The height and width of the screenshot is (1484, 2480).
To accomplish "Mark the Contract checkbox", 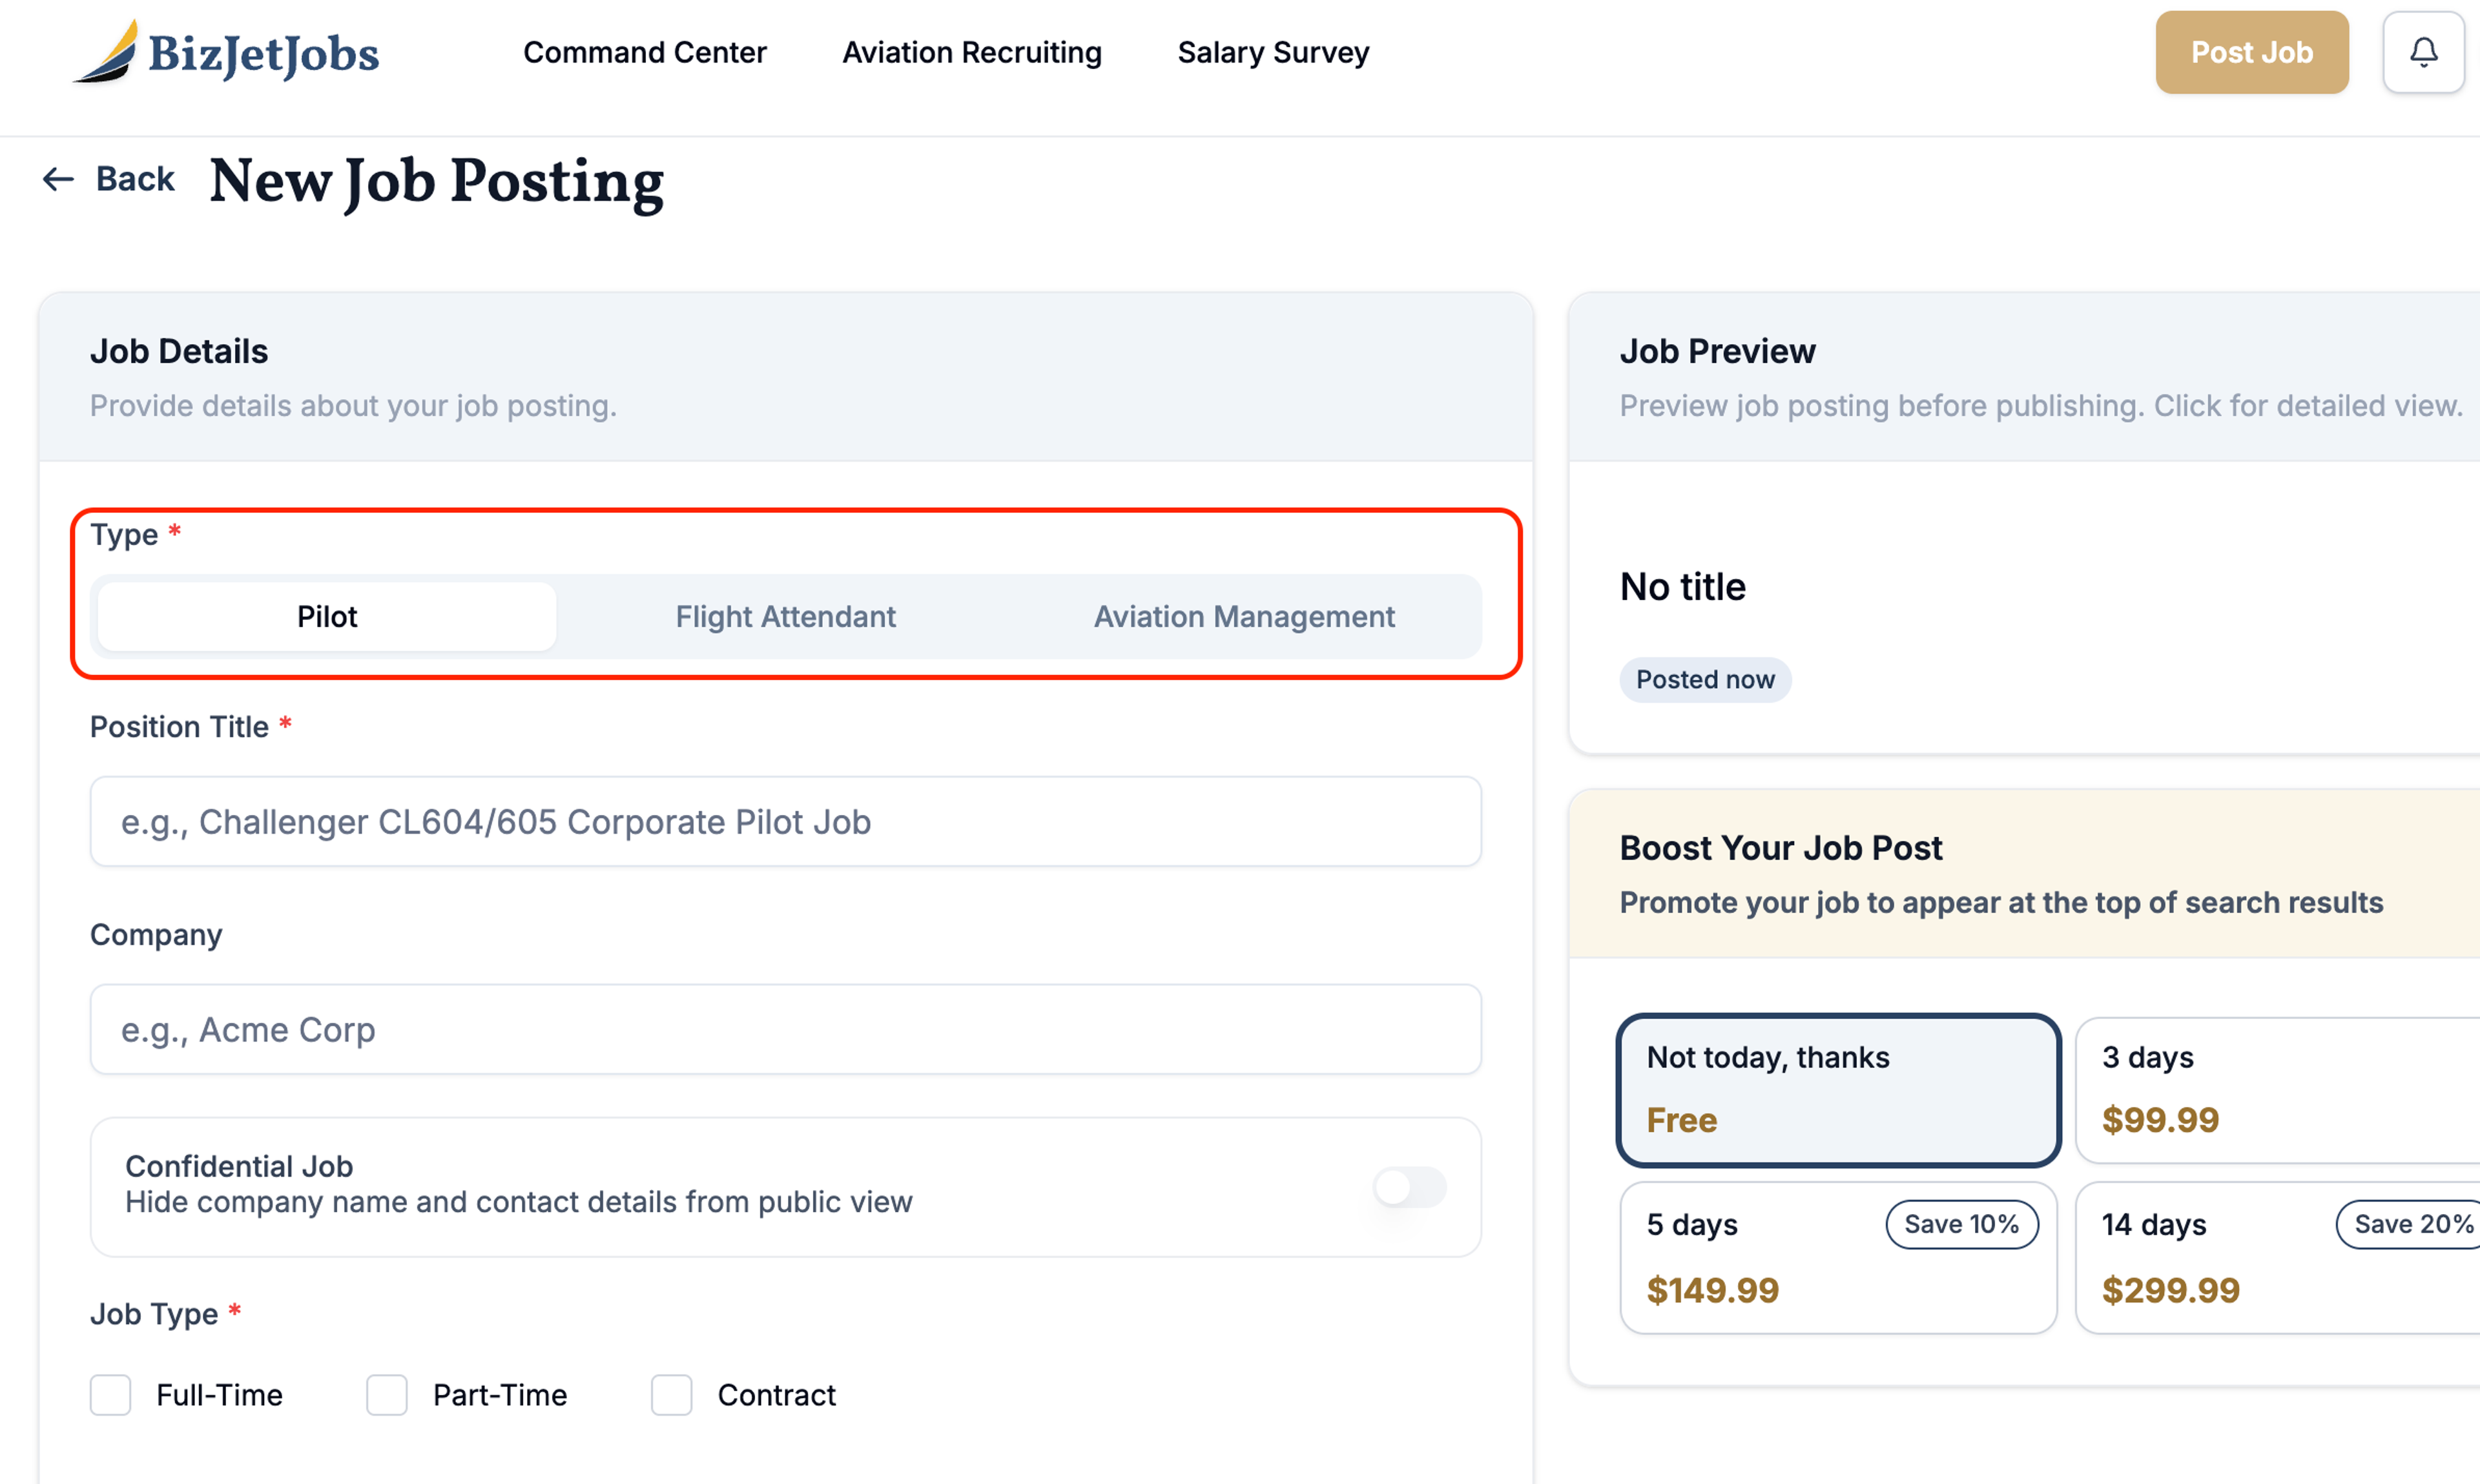I will [672, 1394].
